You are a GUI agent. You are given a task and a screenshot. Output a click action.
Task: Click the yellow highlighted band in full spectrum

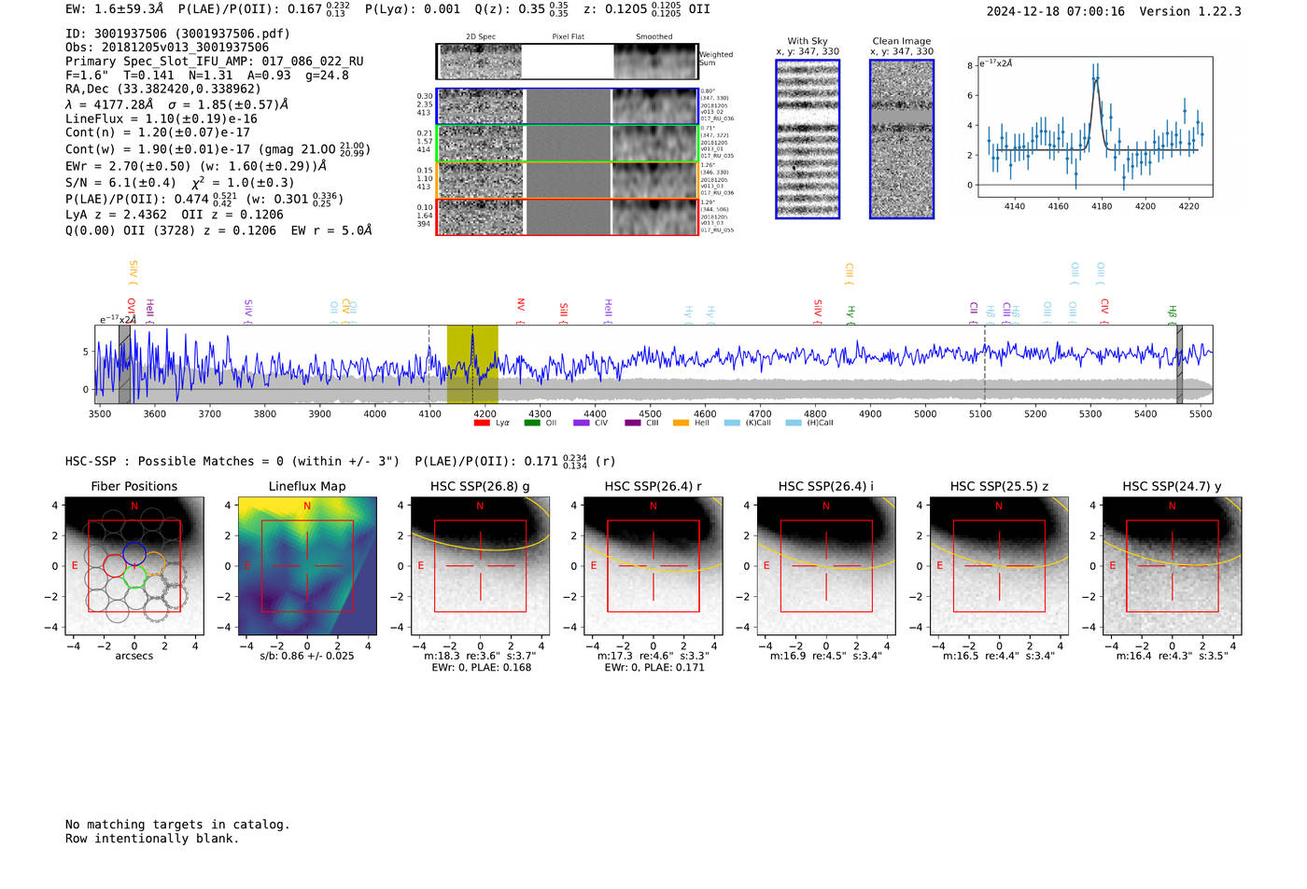472,364
